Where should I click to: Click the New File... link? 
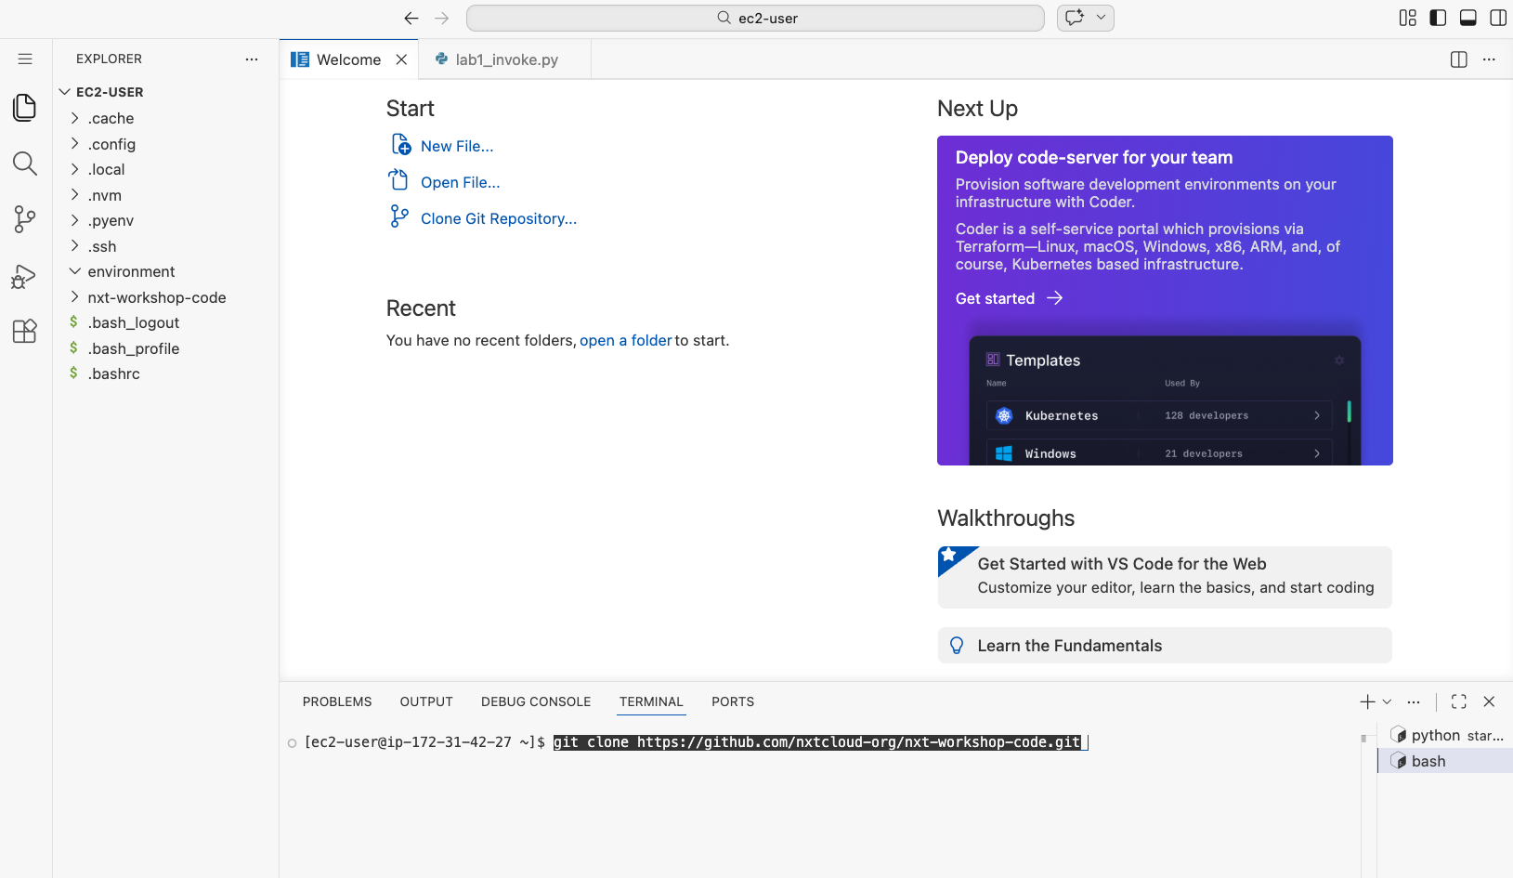pyautogui.click(x=457, y=146)
